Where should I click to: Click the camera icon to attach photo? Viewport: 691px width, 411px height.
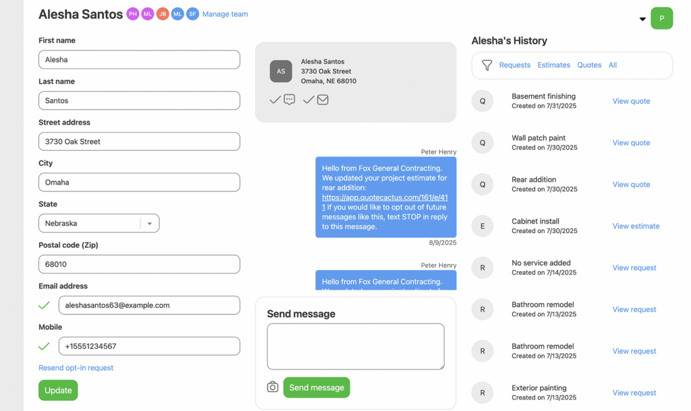point(273,387)
